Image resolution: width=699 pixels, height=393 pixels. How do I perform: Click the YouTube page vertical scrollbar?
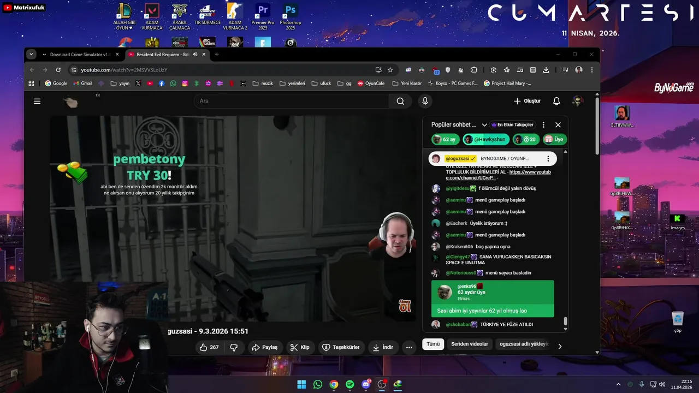coord(597,126)
